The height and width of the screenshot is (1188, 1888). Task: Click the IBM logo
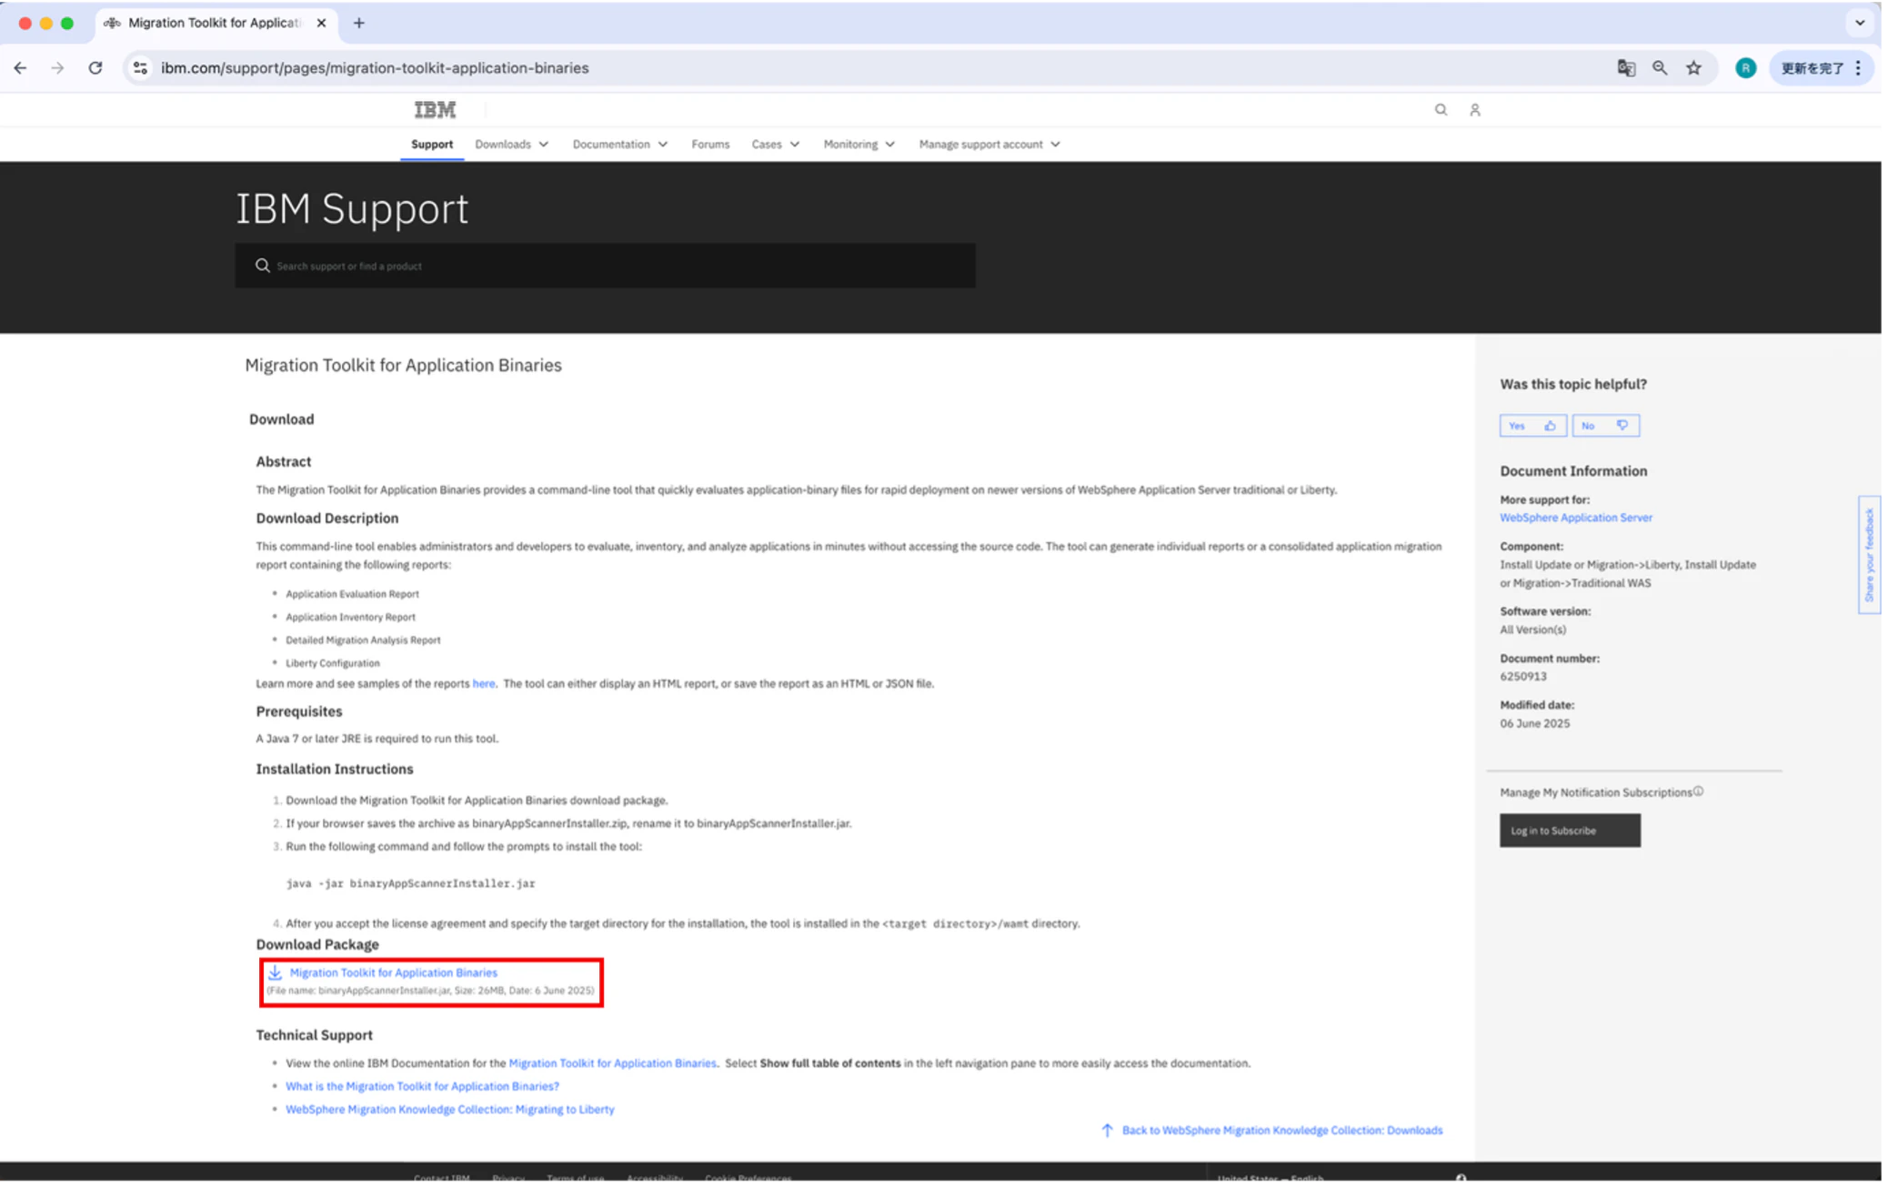click(x=435, y=110)
